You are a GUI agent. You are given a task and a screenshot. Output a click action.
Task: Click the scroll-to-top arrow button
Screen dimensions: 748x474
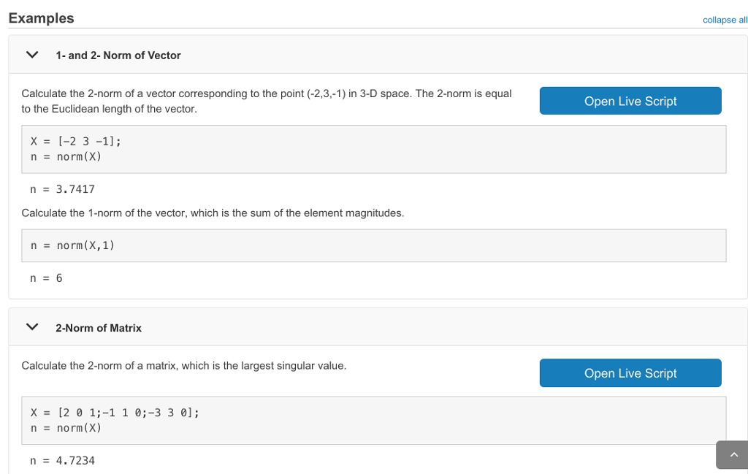coord(733,455)
